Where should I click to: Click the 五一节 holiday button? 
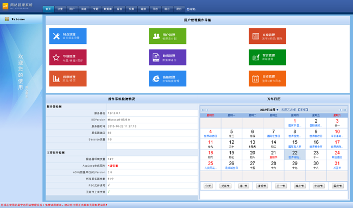[281, 186]
